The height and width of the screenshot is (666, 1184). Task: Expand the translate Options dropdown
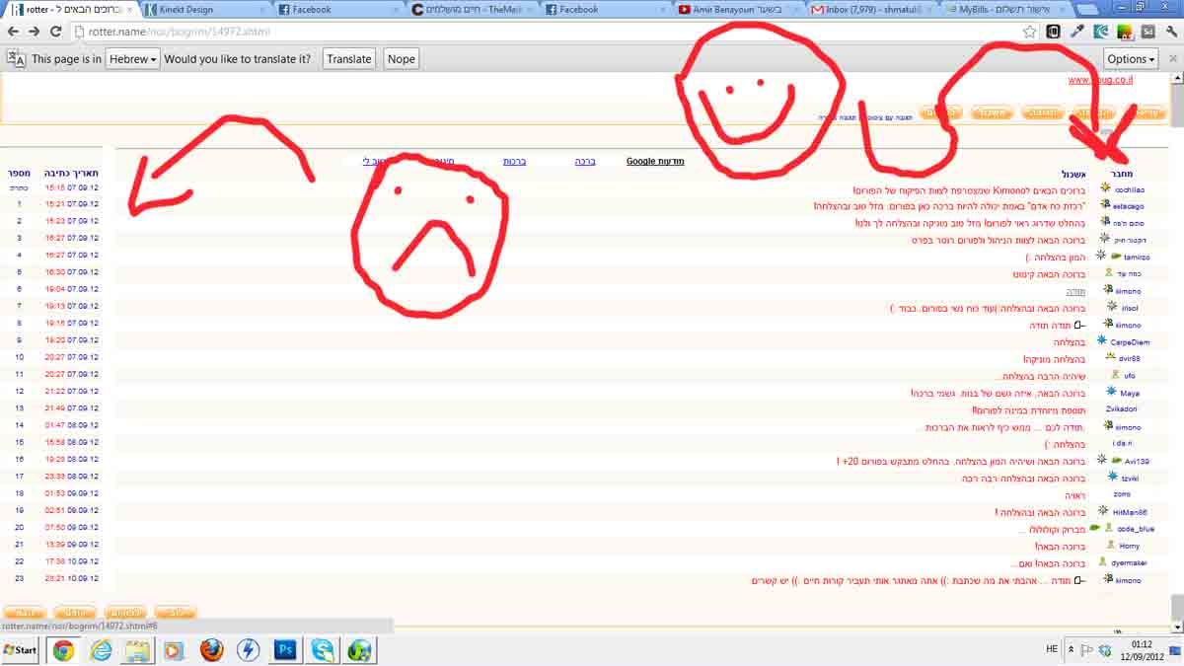pyautogui.click(x=1130, y=59)
